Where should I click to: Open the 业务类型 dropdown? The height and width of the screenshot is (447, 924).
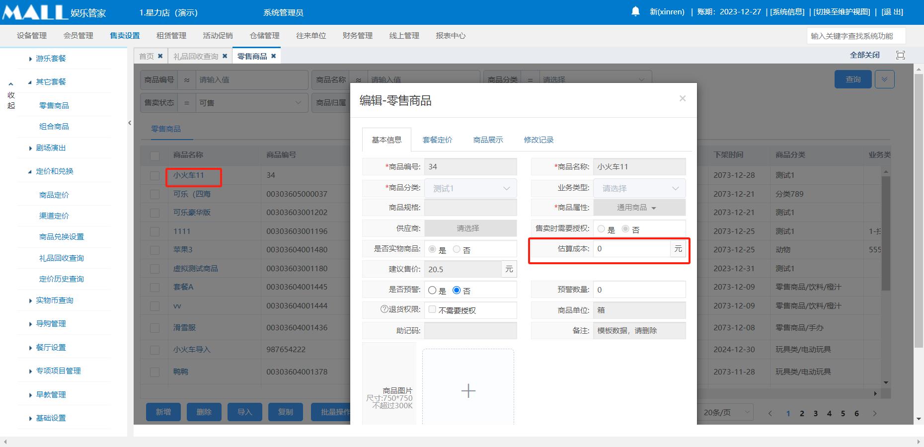point(639,188)
